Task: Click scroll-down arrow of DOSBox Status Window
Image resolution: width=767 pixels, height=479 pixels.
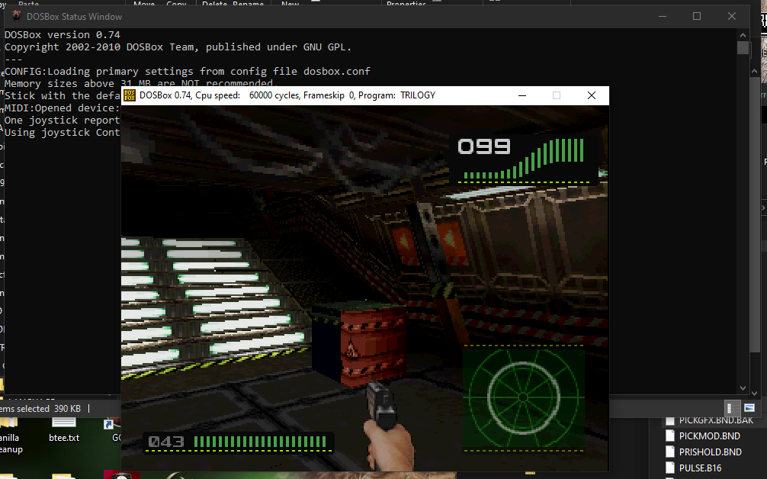Action: 743,387
